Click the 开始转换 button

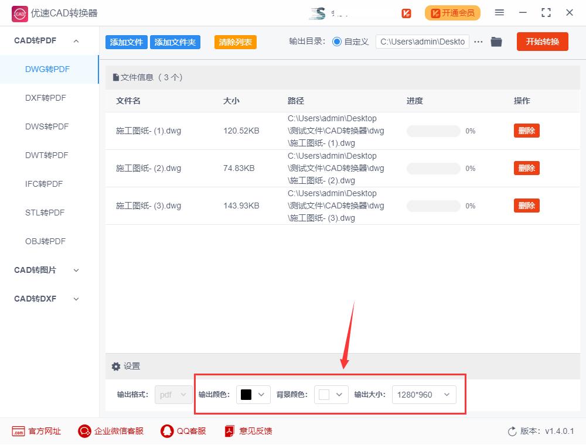coord(542,42)
